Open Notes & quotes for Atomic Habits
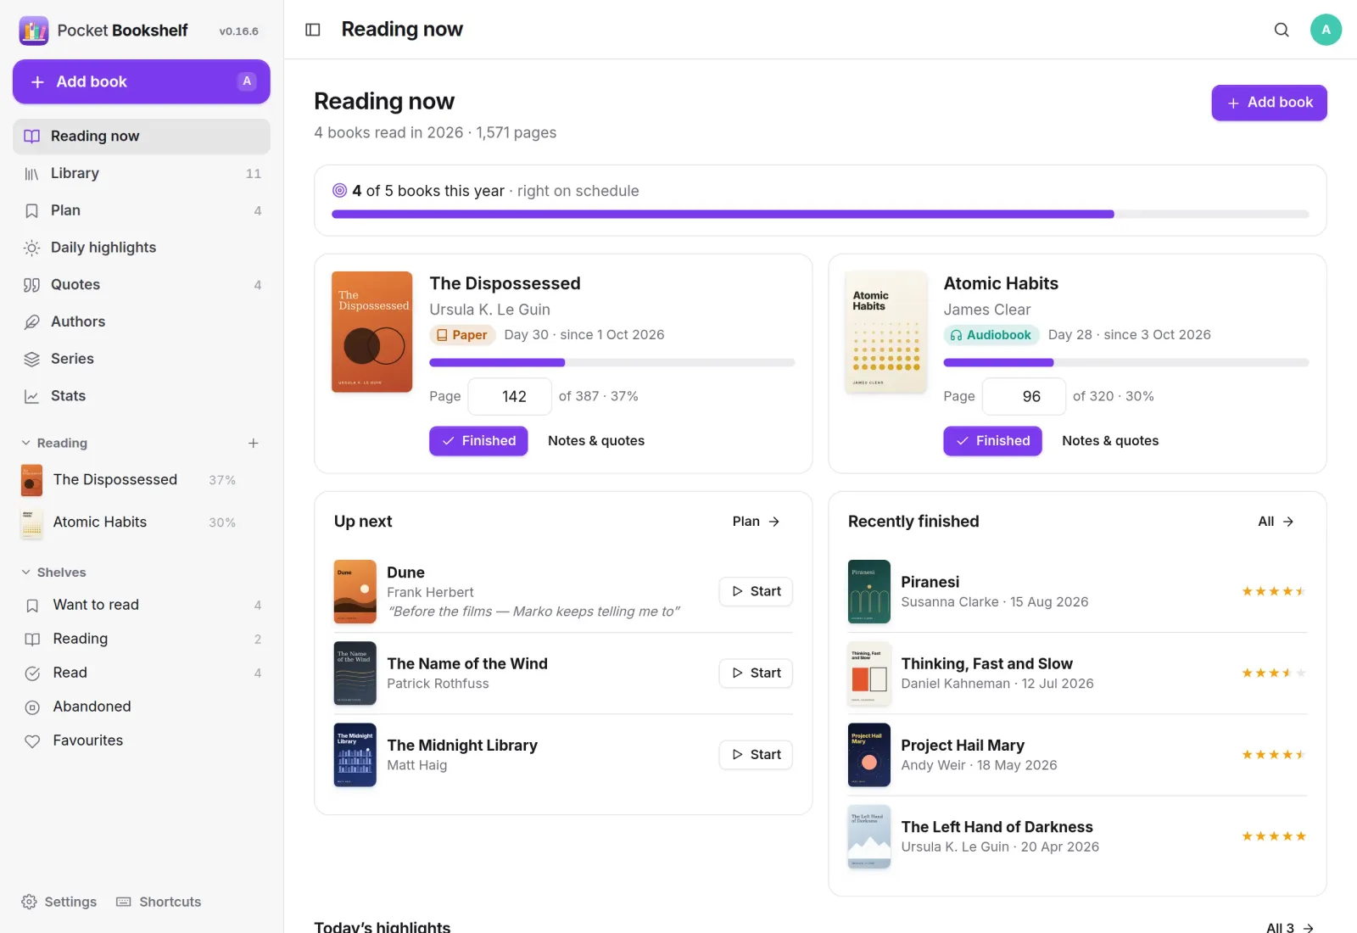 click(x=1110, y=441)
